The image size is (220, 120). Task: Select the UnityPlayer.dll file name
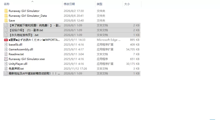[18, 64]
